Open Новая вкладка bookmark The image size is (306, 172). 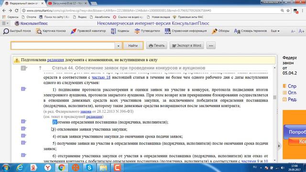tap(158, 17)
